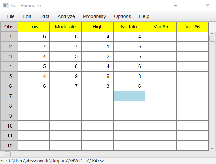Screen dimensions: 216x164
Task: Open the Edit menu
Action: pos(27,16)
